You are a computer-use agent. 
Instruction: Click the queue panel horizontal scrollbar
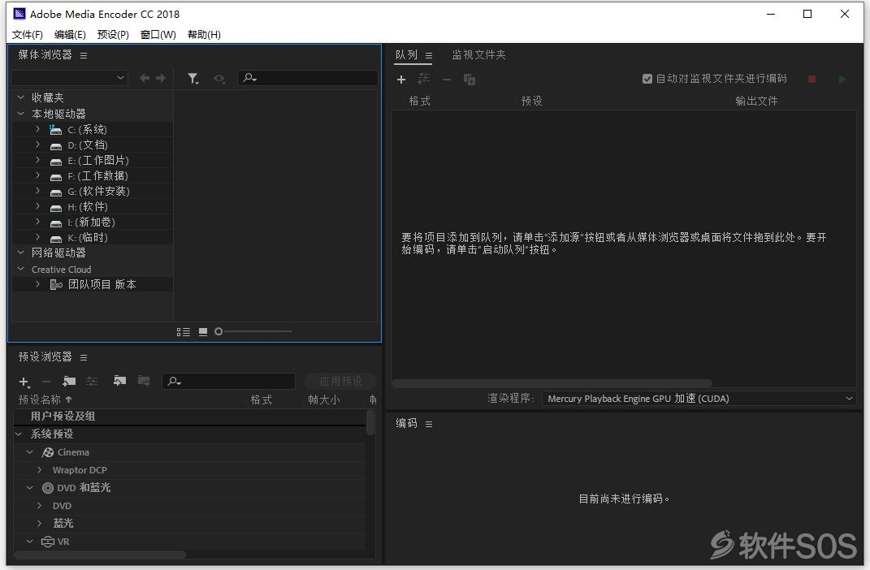click(x=552, y=383)
